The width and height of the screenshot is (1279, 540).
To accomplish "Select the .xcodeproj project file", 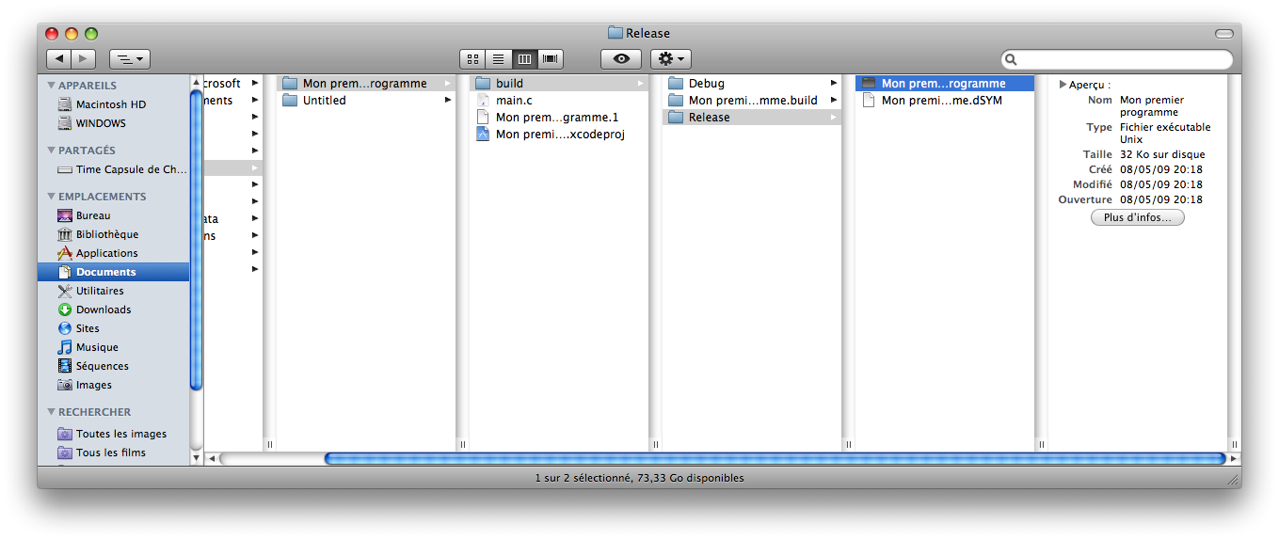I will 559,135.
